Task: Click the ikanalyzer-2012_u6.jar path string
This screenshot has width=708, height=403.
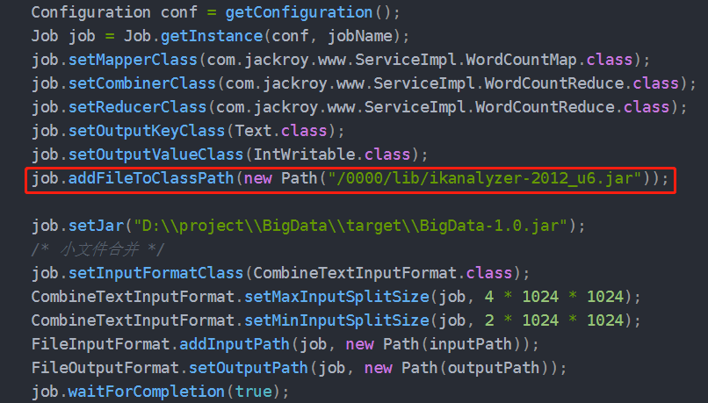Action: click(x=485, y=178)
